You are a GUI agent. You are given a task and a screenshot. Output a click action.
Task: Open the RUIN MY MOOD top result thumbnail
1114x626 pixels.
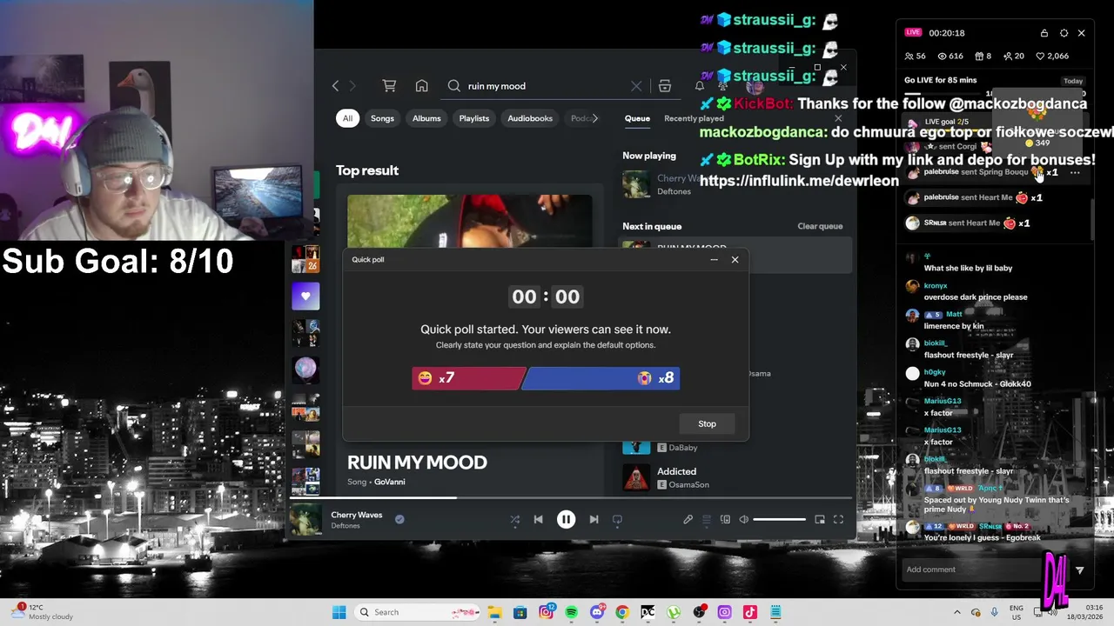coord(469,223)
